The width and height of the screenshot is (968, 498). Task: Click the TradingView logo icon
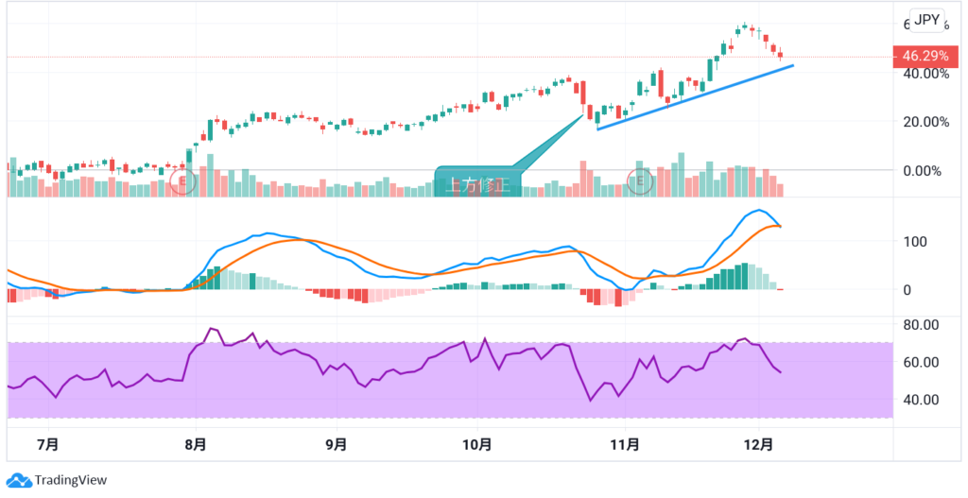[19, 480]
